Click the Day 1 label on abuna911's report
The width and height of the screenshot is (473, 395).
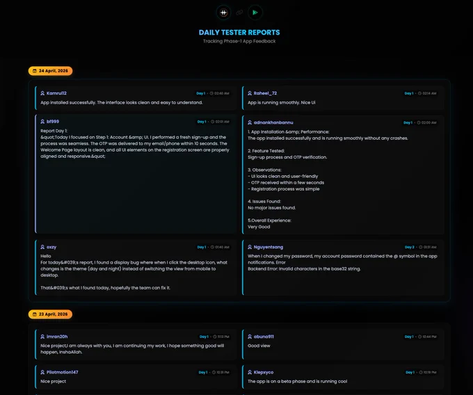(409, 337)
